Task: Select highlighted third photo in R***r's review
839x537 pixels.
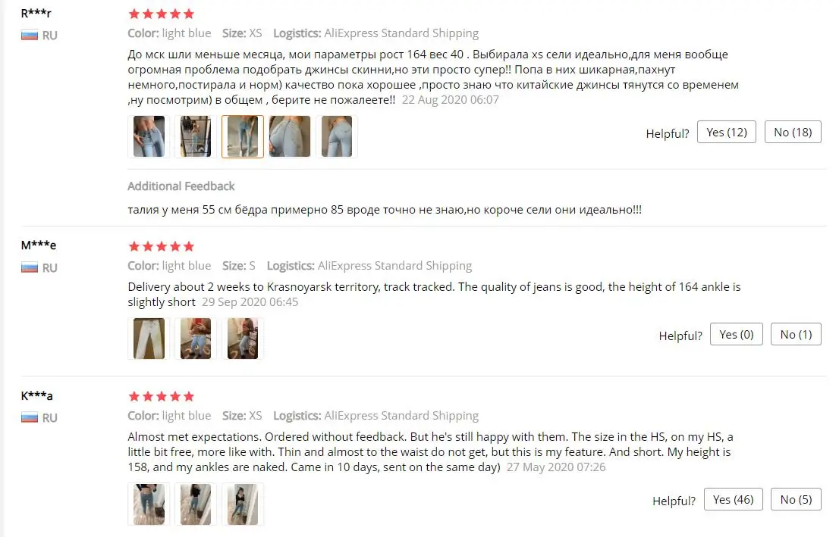Action: click(x=243, y=136)
